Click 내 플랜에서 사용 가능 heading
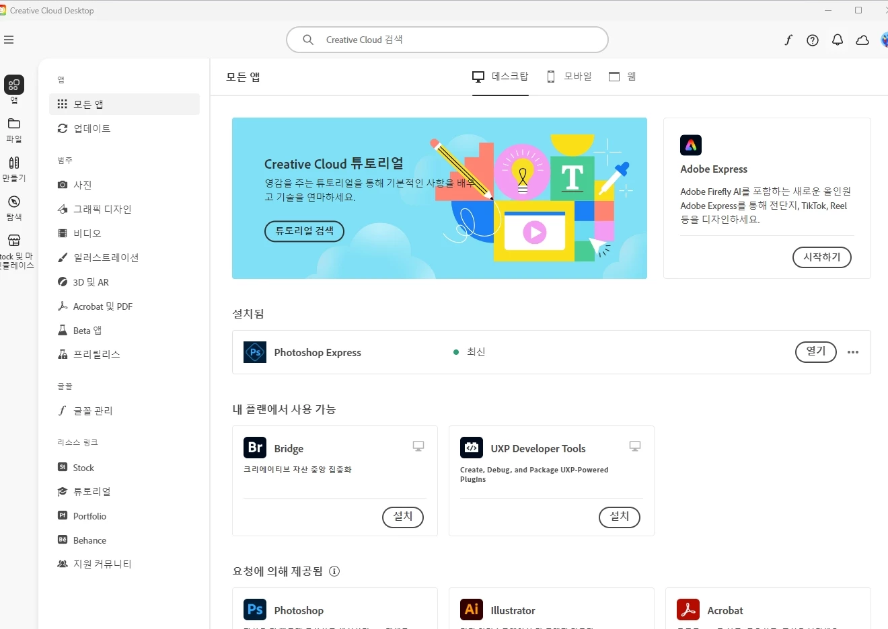The width and height of the screenshot is (888, 629). click(x=284, y=409)
